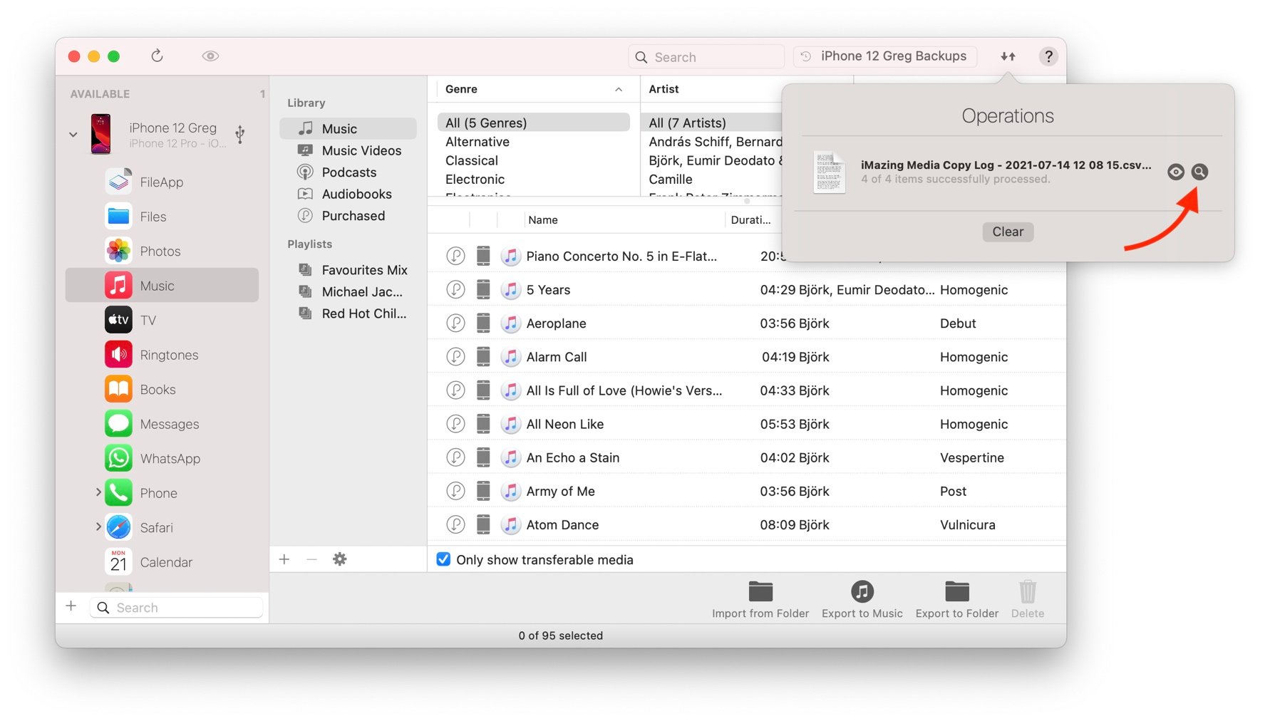Click the eye icon beside copy log

pyautogui.click(x=1175, y=172)
